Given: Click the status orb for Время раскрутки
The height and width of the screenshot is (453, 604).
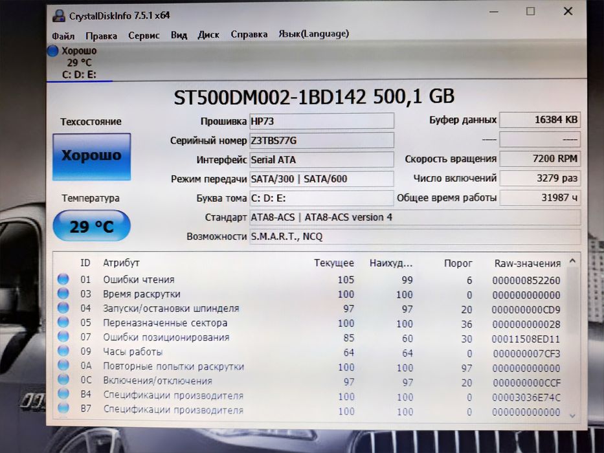Looking at the screenshot, I should [x=63, y=294].
